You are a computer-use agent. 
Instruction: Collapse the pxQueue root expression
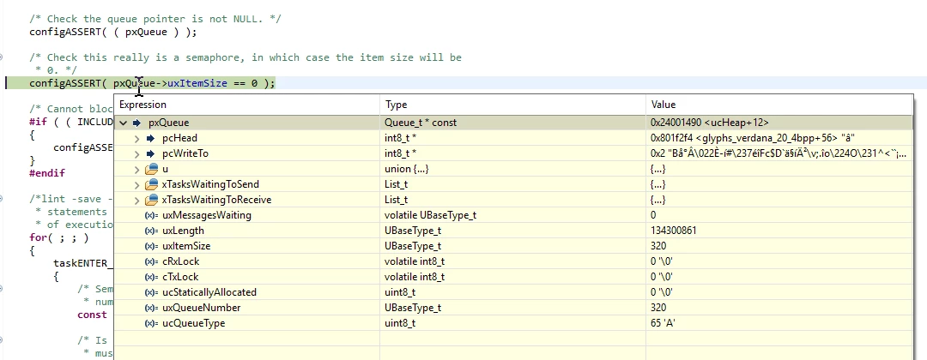coord(123,123)
